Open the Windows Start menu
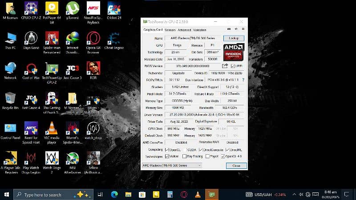Viewport: 356px width, 200px height. point(7,195)
